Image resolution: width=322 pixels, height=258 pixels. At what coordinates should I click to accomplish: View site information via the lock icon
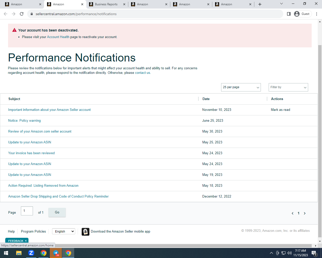[32, 14]
